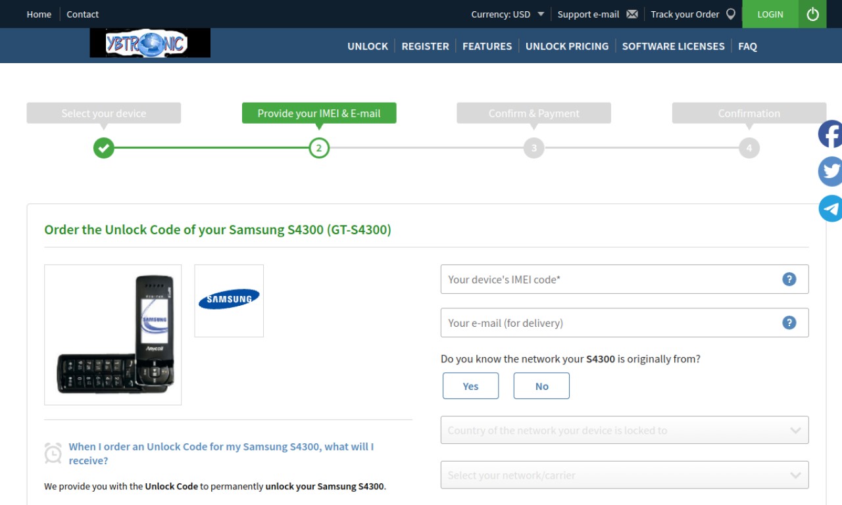Click the Confirmation step tab
This screenshot has width=842, height=505.
749,113
